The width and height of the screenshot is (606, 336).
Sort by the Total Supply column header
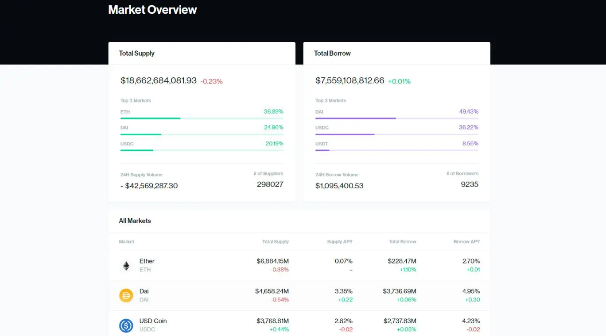pyautogui.click(x=276, y=242)
